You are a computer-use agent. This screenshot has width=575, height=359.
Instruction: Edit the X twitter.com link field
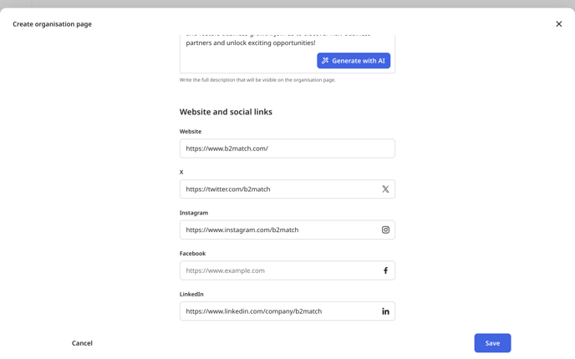(287, 189)
